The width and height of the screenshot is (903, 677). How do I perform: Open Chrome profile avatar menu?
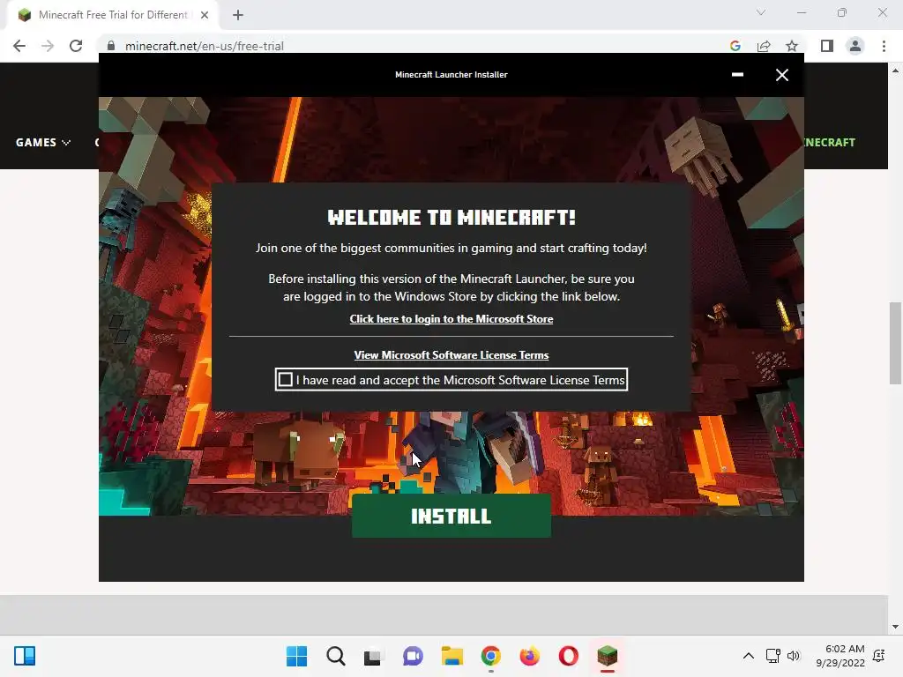pos(855,46)
